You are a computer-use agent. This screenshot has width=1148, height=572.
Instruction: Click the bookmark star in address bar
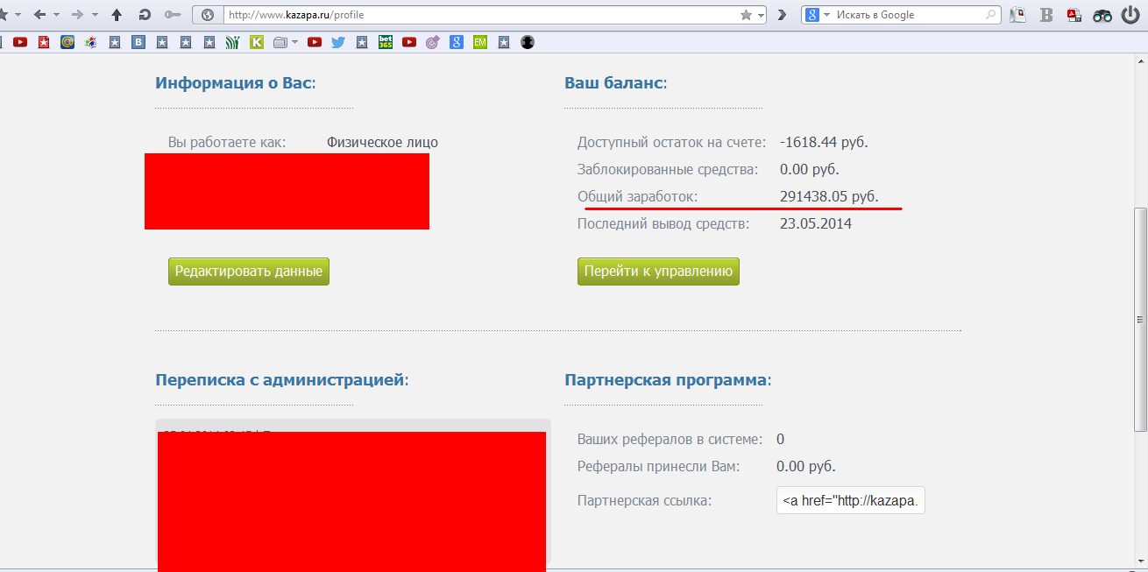[x=746, y=15]
